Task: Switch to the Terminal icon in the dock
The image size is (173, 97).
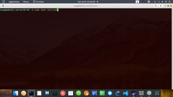Action: 31,93
